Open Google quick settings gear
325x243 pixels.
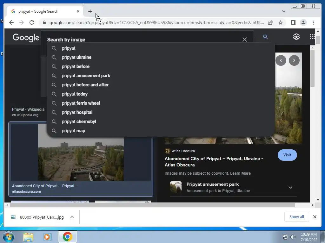pyautogui.click(x=296, y=37)
